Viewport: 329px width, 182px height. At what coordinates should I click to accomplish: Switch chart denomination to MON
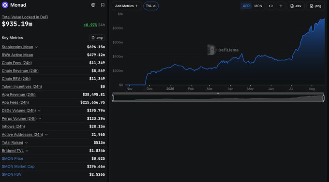point(258,6)
